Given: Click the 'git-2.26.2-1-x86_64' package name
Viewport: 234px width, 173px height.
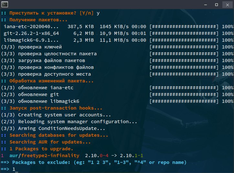Looking at the screenshot, I should coord(31,33).
